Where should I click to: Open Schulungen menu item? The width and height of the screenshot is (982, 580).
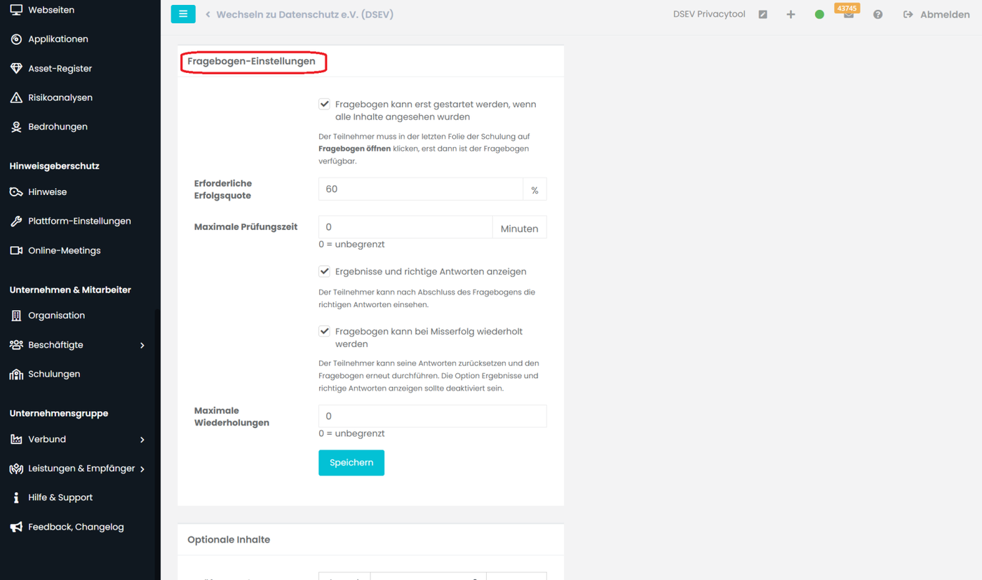coord(54,375)
